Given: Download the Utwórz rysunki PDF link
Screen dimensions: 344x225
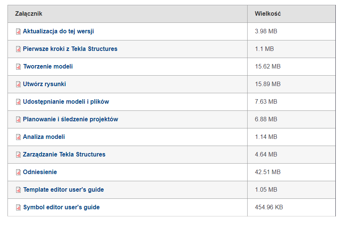Looking at the screenshot, I should [x=45, y=84].
